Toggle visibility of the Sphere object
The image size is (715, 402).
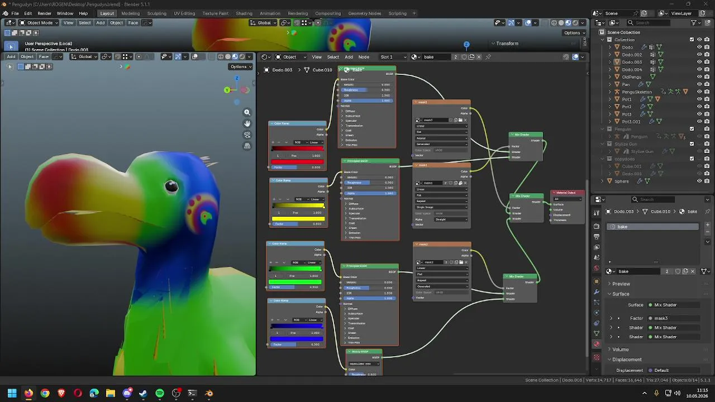tap(699, 181)
